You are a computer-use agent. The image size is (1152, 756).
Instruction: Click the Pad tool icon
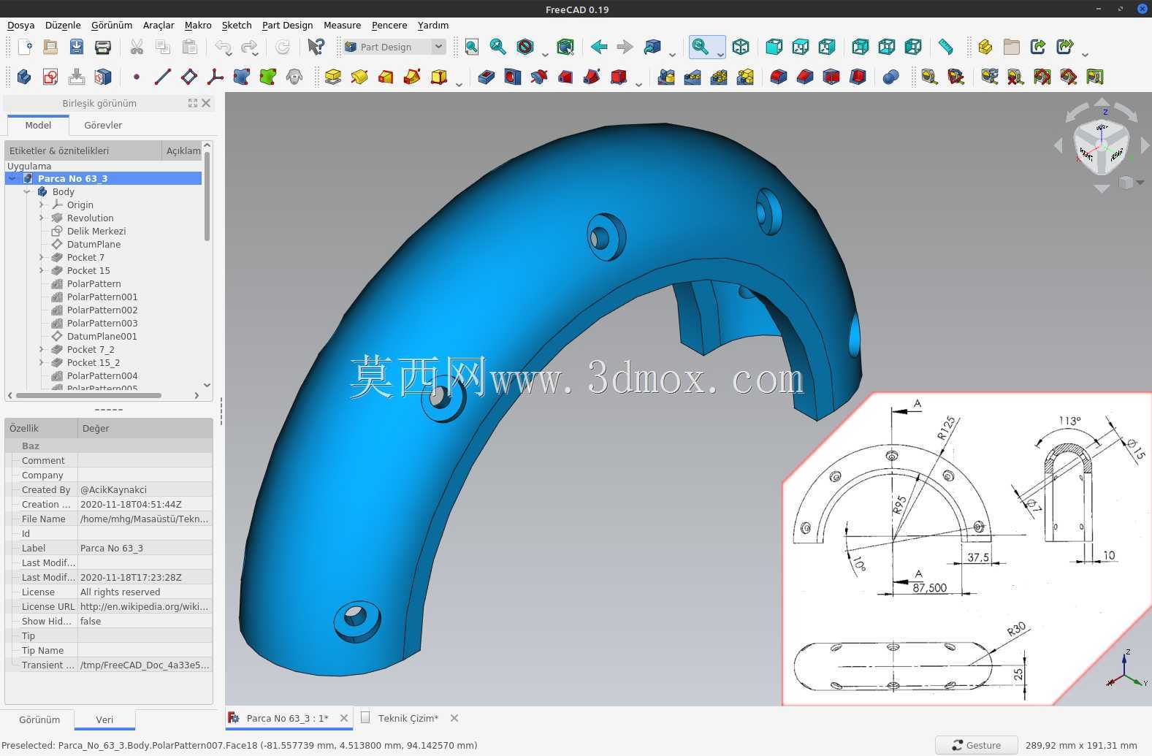333,77
